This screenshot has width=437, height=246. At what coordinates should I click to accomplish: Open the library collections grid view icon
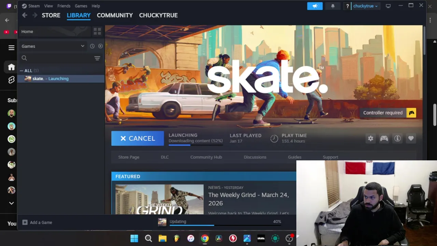pyautogui.click(x=97, y=31)
